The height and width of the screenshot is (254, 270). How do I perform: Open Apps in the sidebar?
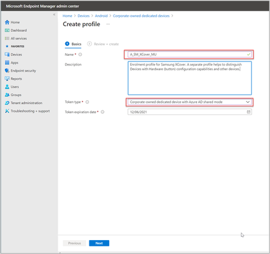point(11,62)
